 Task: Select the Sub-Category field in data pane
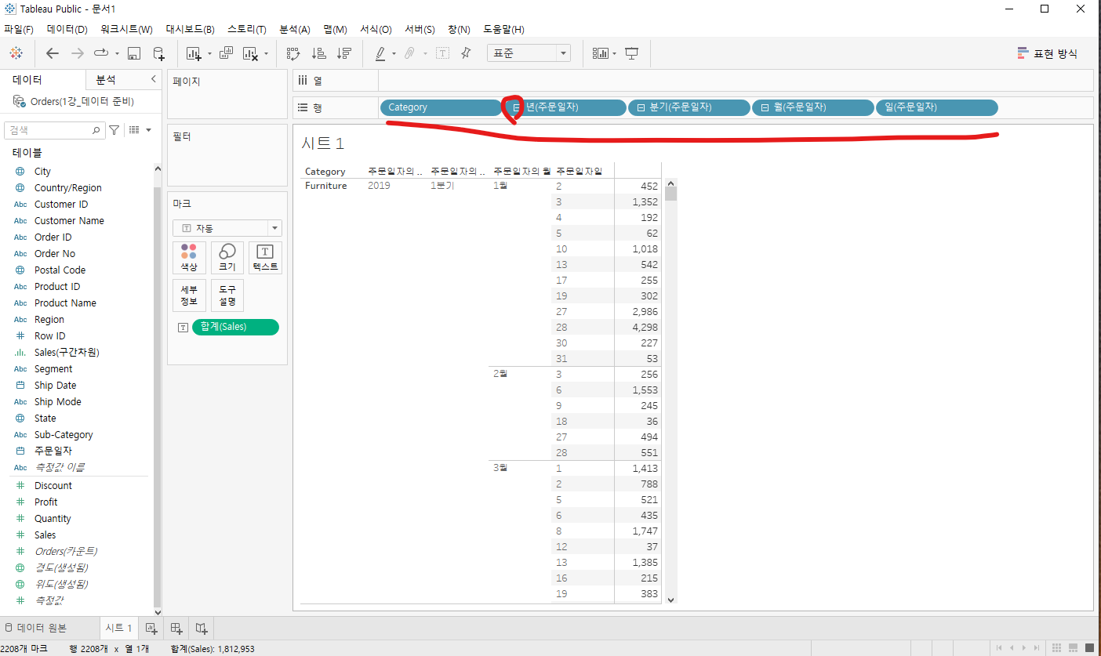(x=64, y=434)
